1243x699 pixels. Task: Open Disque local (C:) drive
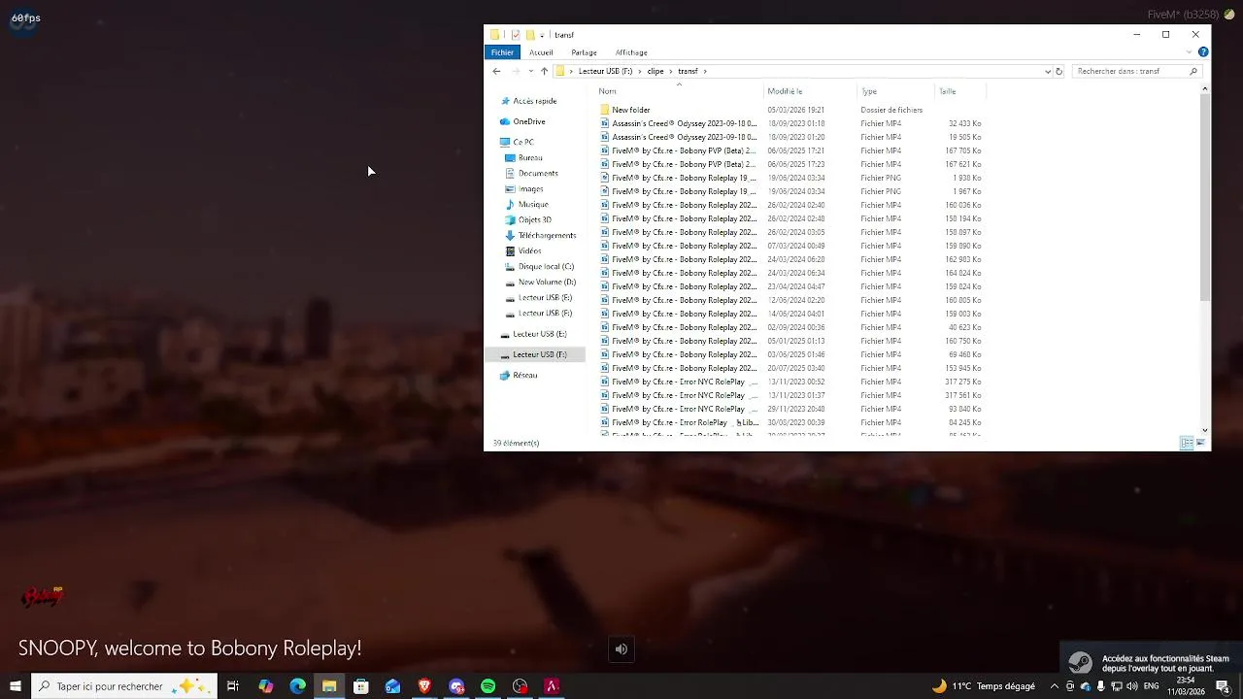539,266
